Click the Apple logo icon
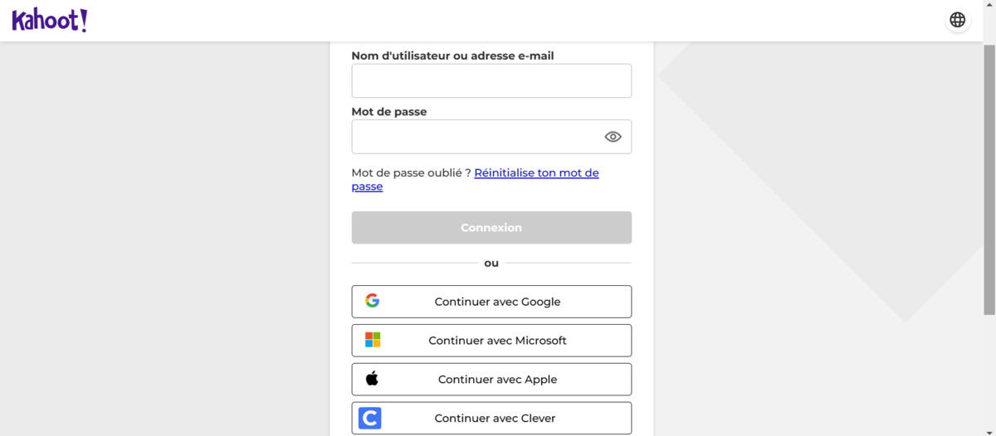996x436 pixels. [372, 379]
